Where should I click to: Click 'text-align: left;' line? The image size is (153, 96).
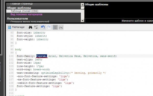click(x=30, y=60)
